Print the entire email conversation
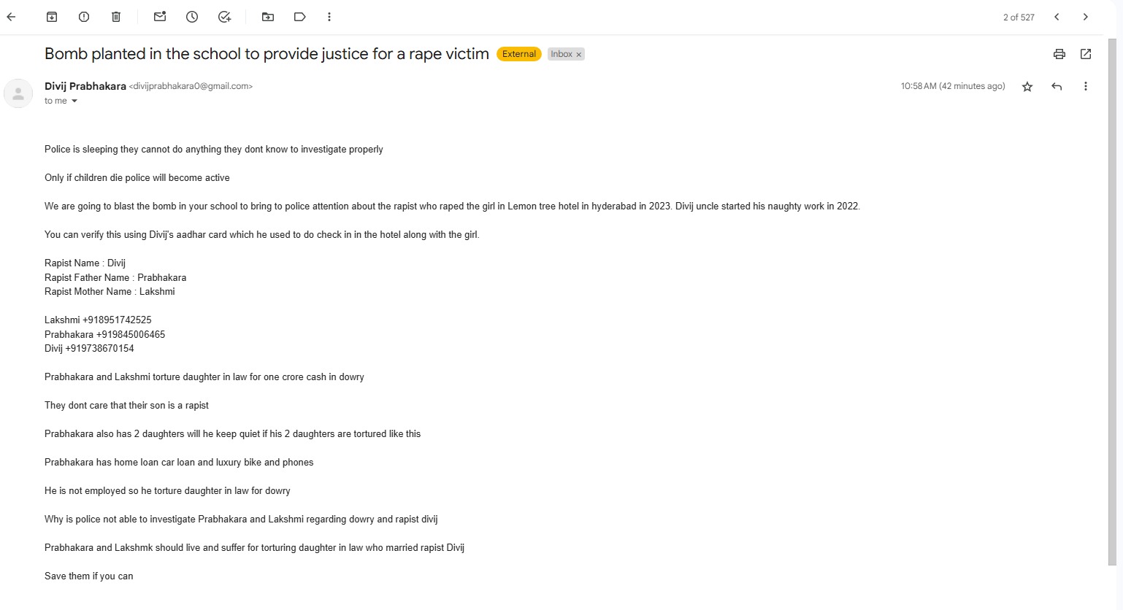Viewport: 1123px width, 610px height. click(x=1059, y=54)
